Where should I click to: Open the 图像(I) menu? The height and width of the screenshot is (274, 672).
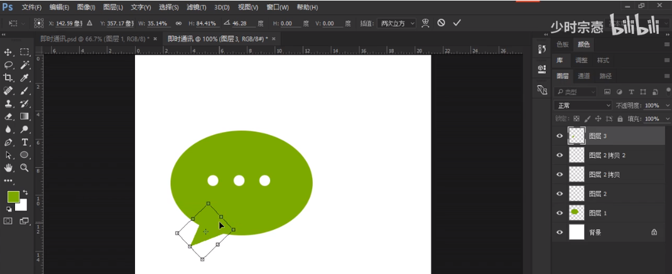tap(86, 8)
